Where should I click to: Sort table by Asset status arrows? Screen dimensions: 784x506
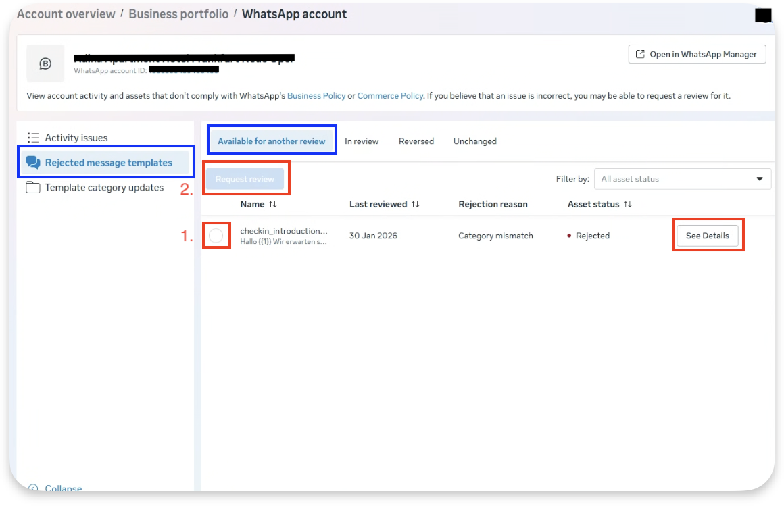[627, 205]
